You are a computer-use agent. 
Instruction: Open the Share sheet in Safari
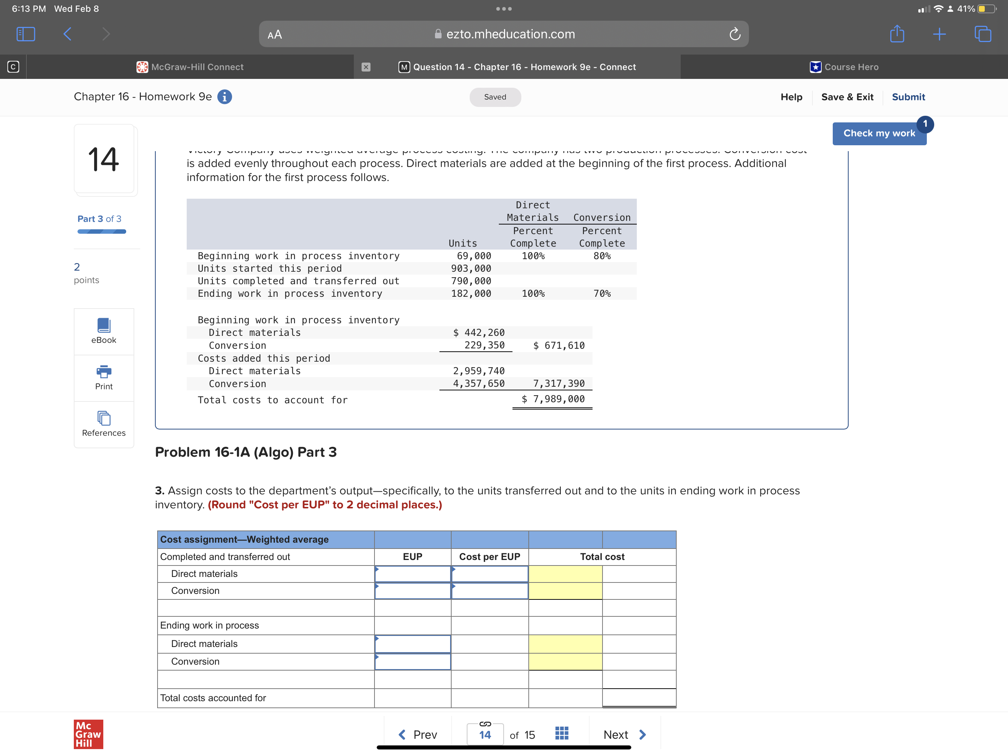(897, 34)
